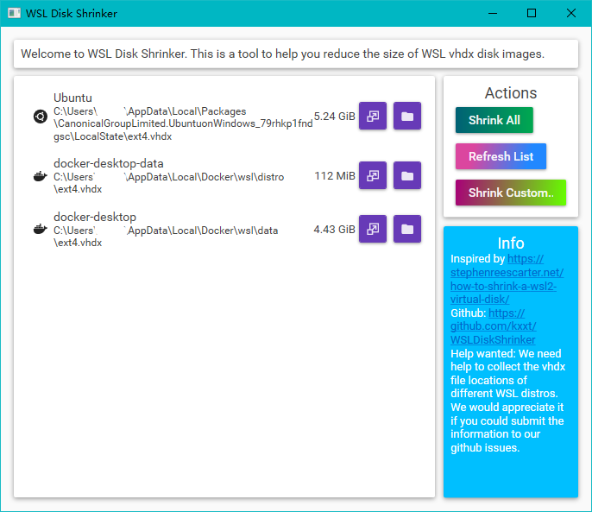Click the shrink icon for the 4.43 GiB docker-desktop disk
Viewport: 592px width, 512px height.
pos(373,229)
